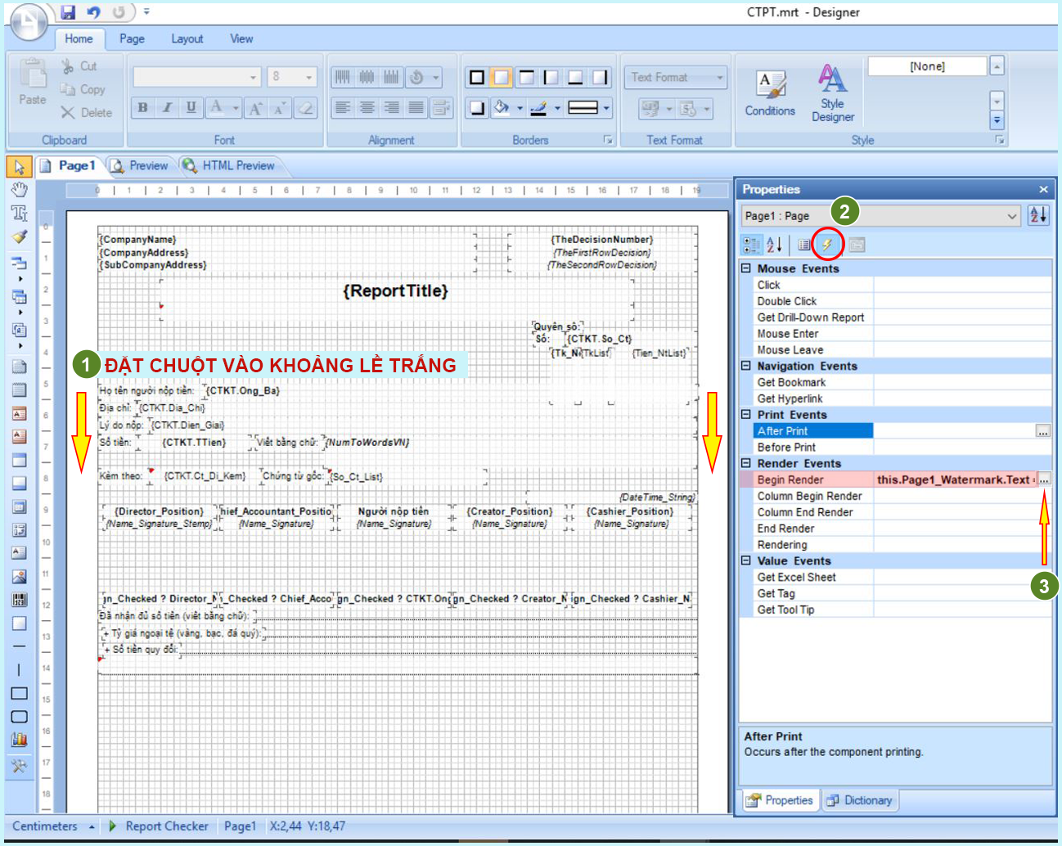Image resolution: width=1062 pixels, height=846 pixels.
Task: Toggle align left in Alignment group
Action: [343, 107]
